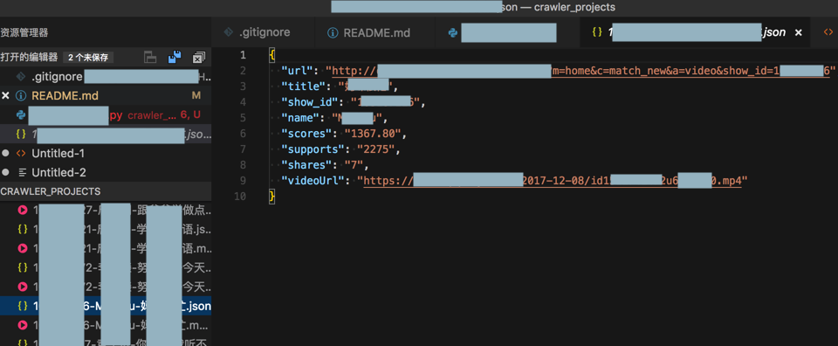
Task: Toggle the editor layout icon in open editors header
Action: tap(151, 57)
